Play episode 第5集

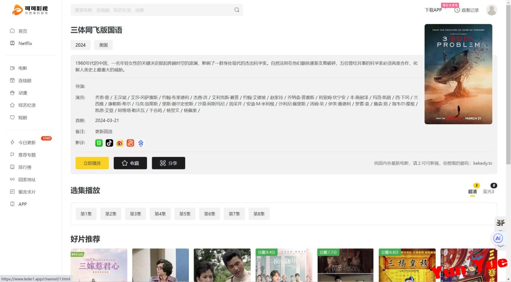point(185,214)
